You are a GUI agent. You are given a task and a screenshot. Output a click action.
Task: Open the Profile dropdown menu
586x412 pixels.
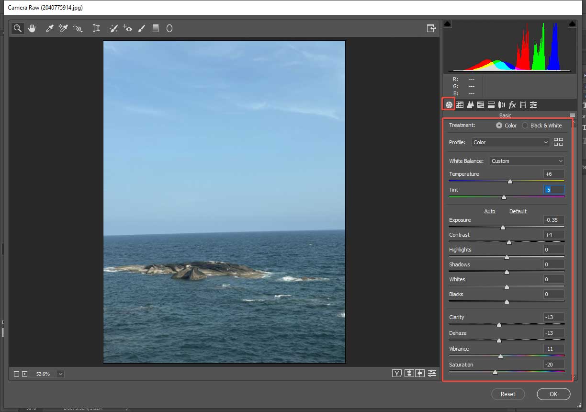coord(510,142)
